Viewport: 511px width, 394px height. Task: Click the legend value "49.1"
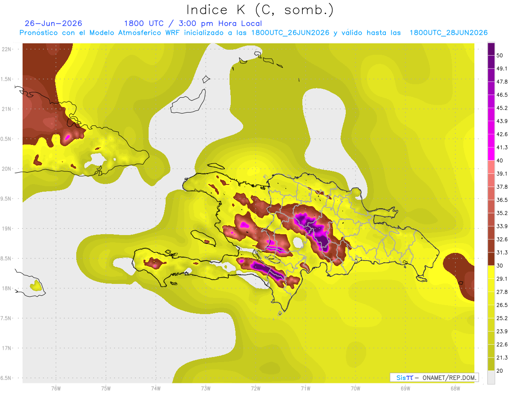502,68
